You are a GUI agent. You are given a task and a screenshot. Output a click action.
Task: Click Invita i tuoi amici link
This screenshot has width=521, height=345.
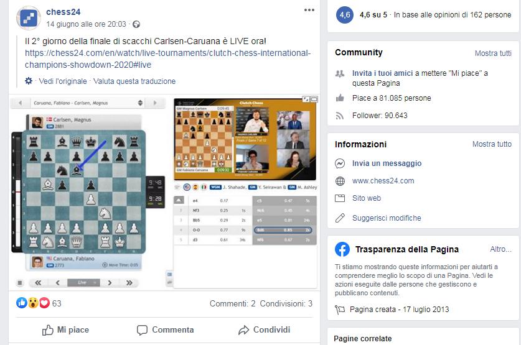click(x=382, y=73)
